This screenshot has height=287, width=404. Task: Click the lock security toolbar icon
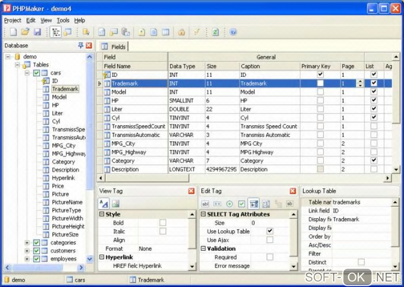tap(181, 32)
